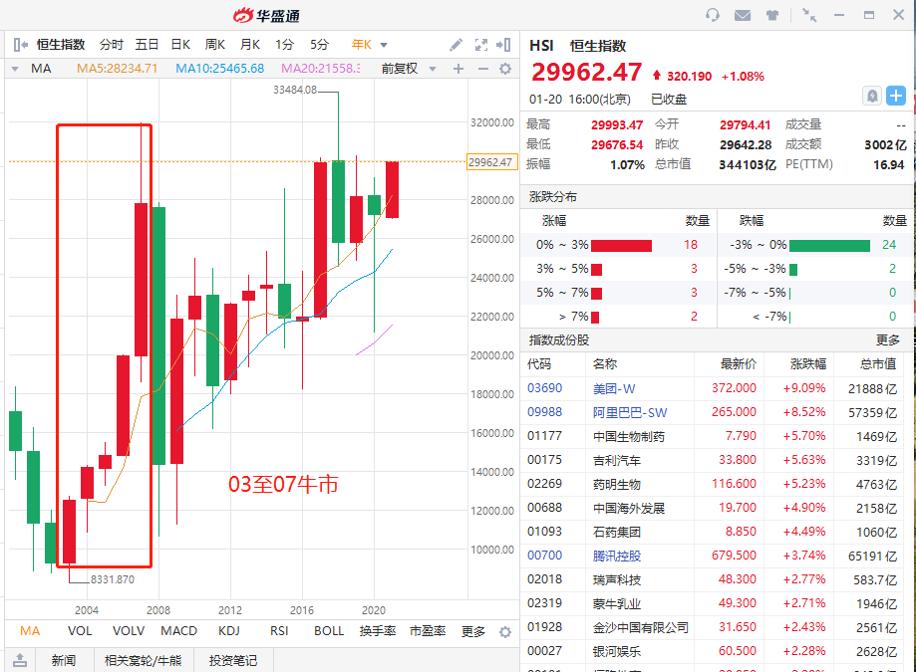The height and width of the screenshot is (672, 916).
Task: Select the 石药集团 row
Action: tap(712, 532)
